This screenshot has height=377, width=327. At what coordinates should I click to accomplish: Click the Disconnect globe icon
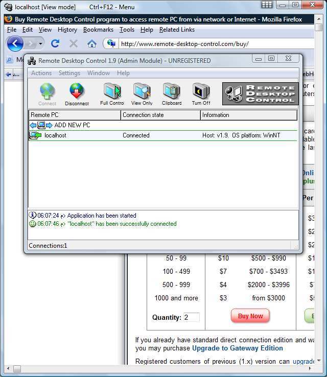pyautogui.click(x=77, y=91)
